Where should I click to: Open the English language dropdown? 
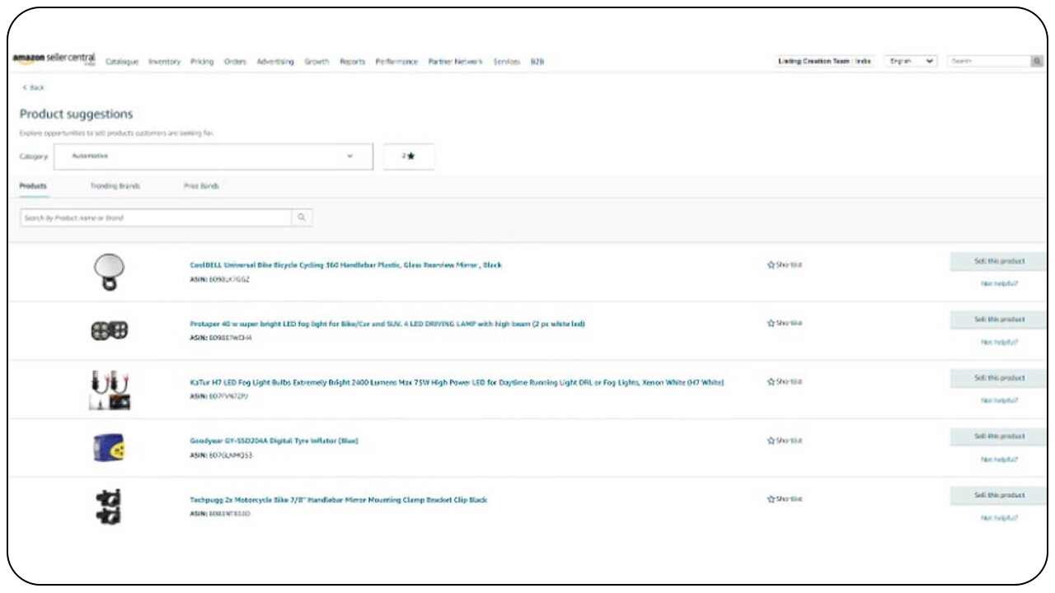(x=910, y=61)
